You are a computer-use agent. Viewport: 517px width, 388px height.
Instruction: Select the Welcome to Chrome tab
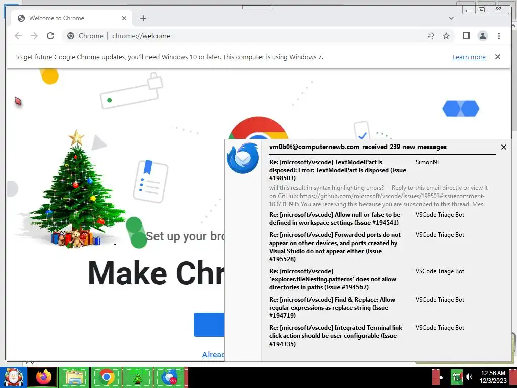[x=72, y=18]
